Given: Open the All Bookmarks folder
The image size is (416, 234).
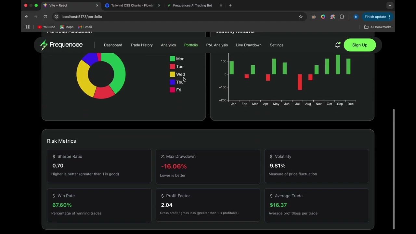Looking at the screenshot, I should click(x=378, y=27).
